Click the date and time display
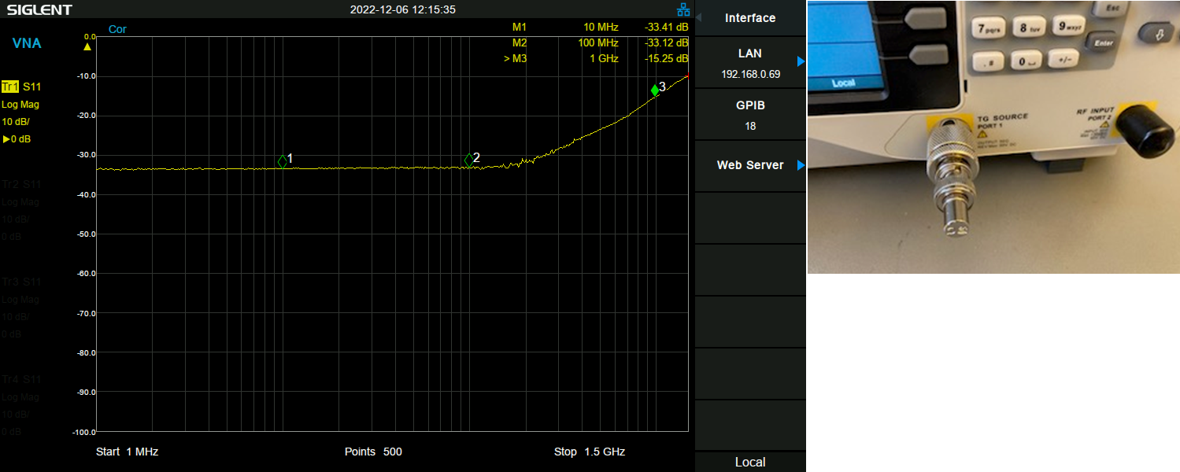 pos(403,9)
